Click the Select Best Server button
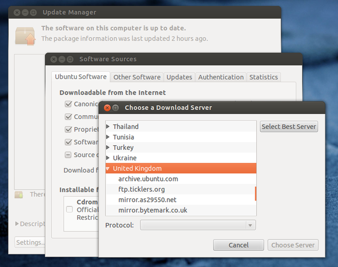The width and height of the screenshot is (338, 267). tap(289, 127)
